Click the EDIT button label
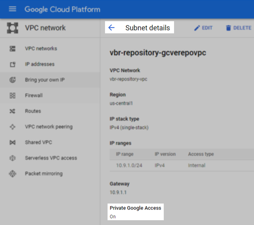254x225 pixels. point(207,28)
